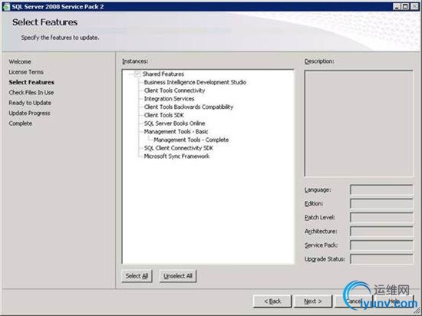Select Microsoft Sync Framework feature
422x316 pixels.
pos(176,156)
